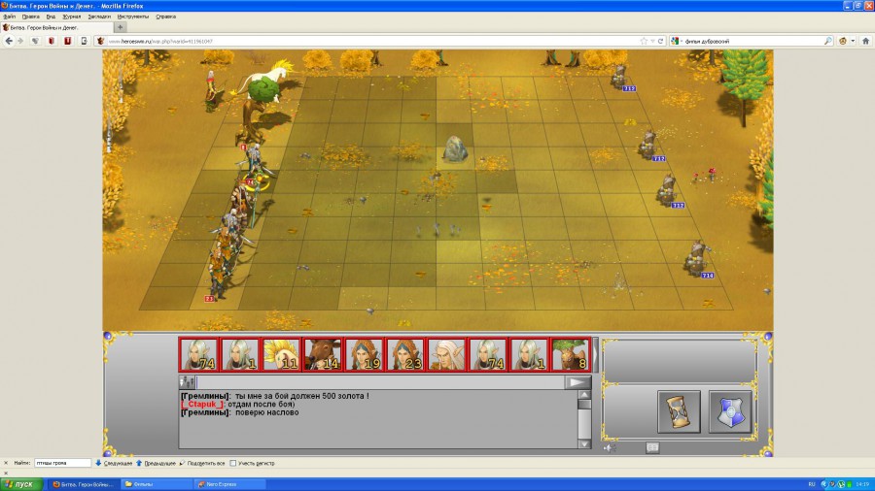Switch to Nero Express in taskbar
The image size is (875, 491).
228,484
